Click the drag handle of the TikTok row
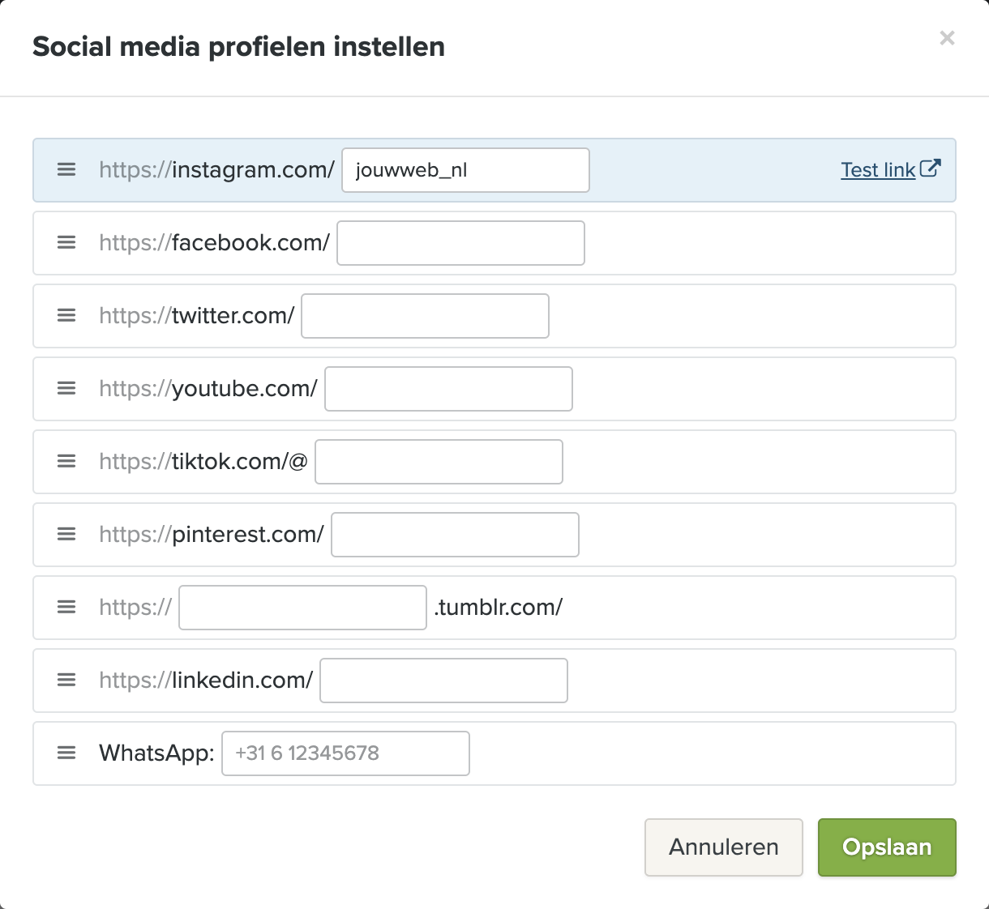Viewport: 989px width, 909px height. (x=66, y=462)
